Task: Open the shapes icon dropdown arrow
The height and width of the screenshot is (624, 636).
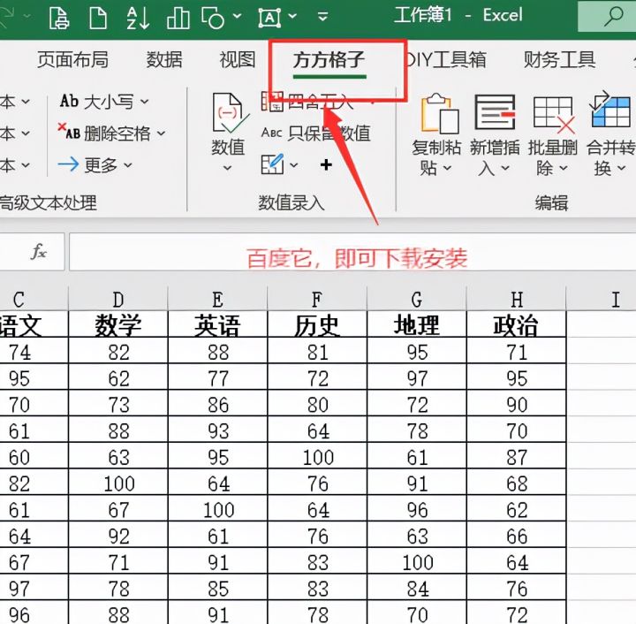Action: point(238,17)
